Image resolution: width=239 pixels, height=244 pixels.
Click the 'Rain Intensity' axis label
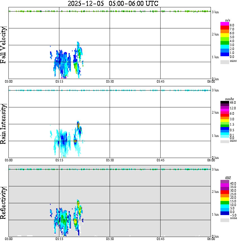click(x=3, y=124)
